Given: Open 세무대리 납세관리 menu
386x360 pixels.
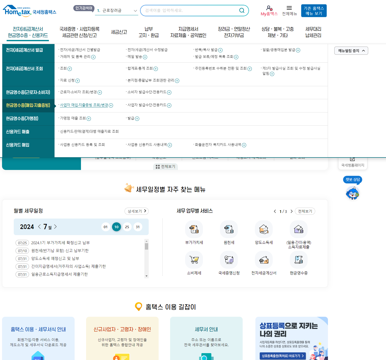Looking at the screenshot, I should pos(313,32).
